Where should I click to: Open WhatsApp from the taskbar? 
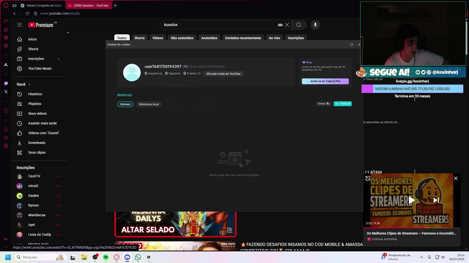click(x=138, y=257)
